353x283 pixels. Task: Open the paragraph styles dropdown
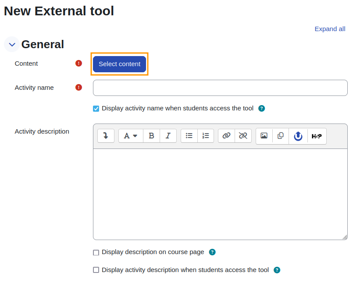pos(131,136)
